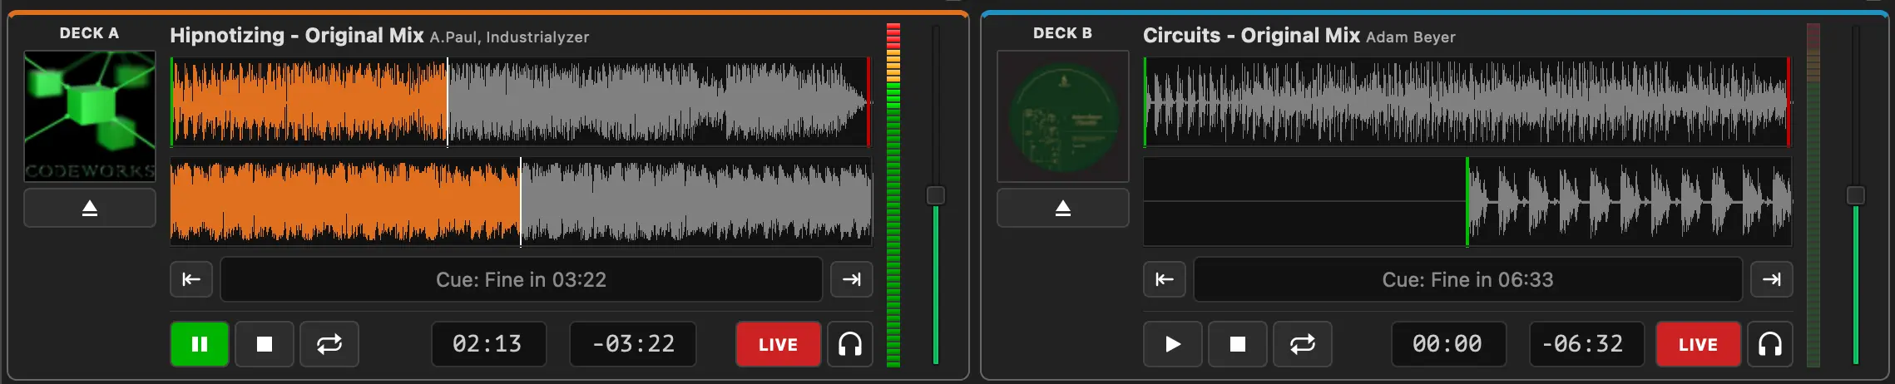Eject the track from Deck A
Screen dimensions: 1895x384
point(90,208)
